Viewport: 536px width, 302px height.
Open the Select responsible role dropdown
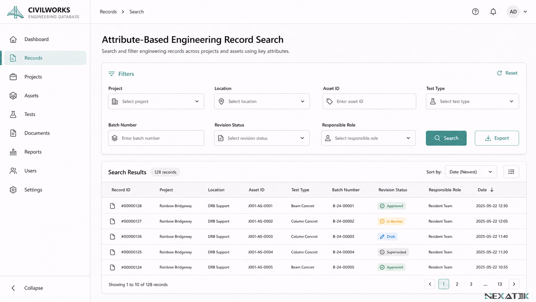(x=368, y=138)
